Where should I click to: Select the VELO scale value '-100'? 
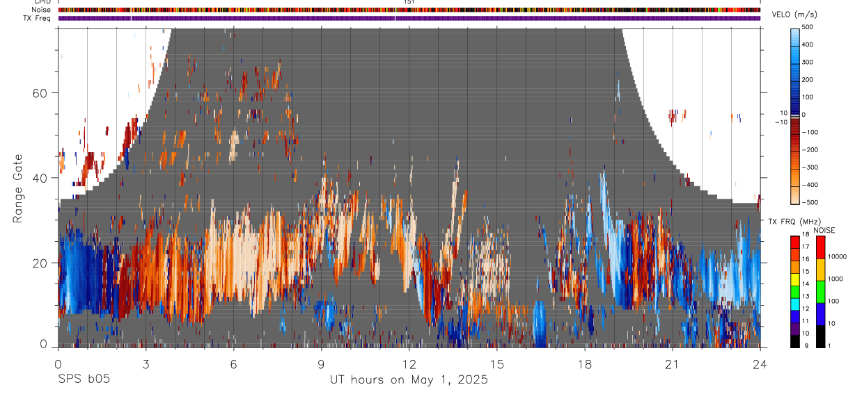(x=811, y=132)
